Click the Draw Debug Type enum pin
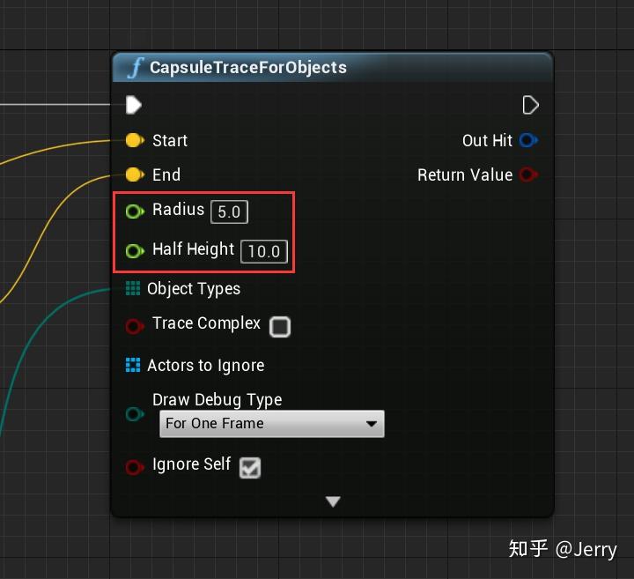This screenshot has height=579, width=634. pyautogui.click(x=135, y=414)
